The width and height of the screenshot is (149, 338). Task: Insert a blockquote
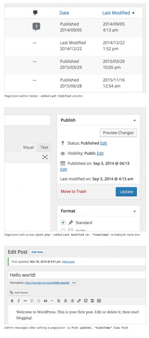(45, 301)
